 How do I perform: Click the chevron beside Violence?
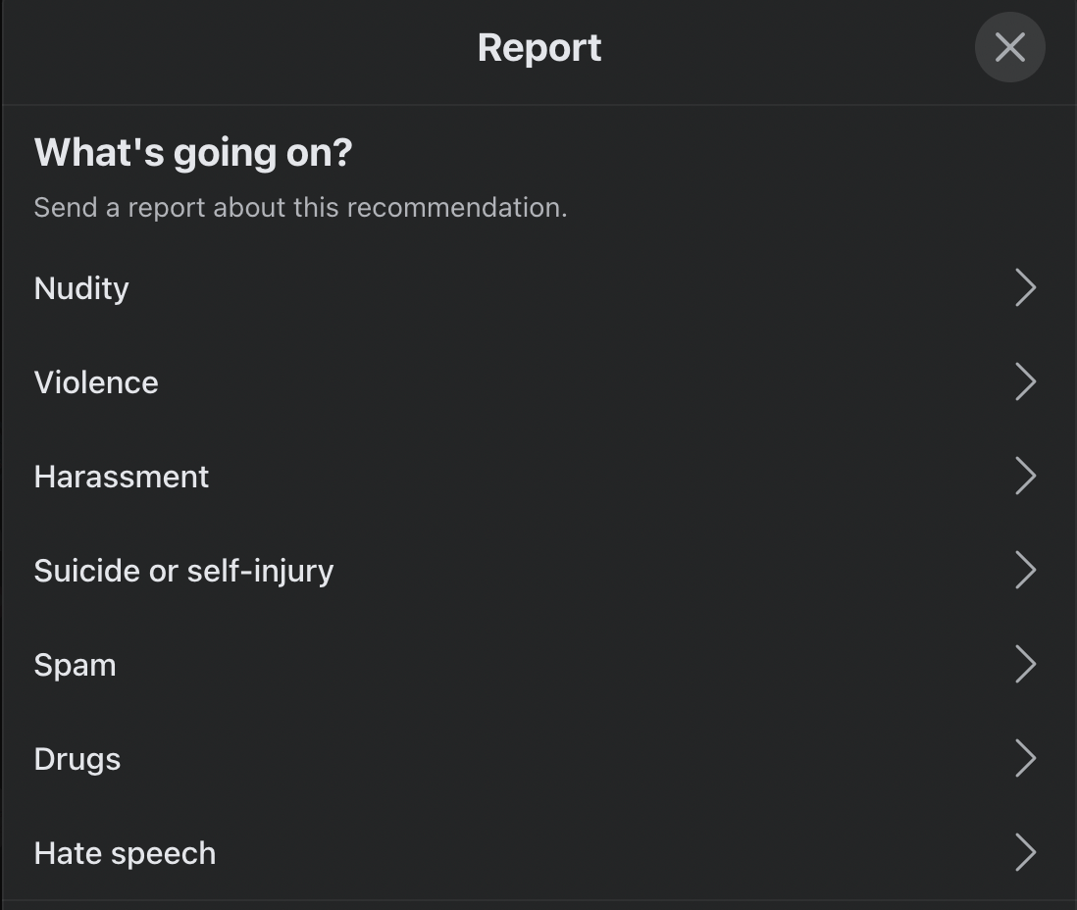coord(1025,382)
